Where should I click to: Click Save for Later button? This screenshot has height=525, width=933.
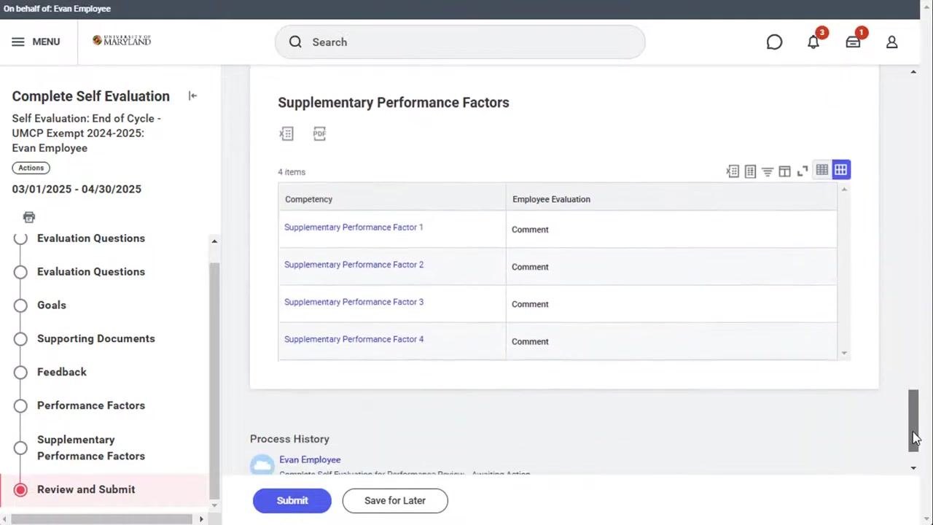395,501
